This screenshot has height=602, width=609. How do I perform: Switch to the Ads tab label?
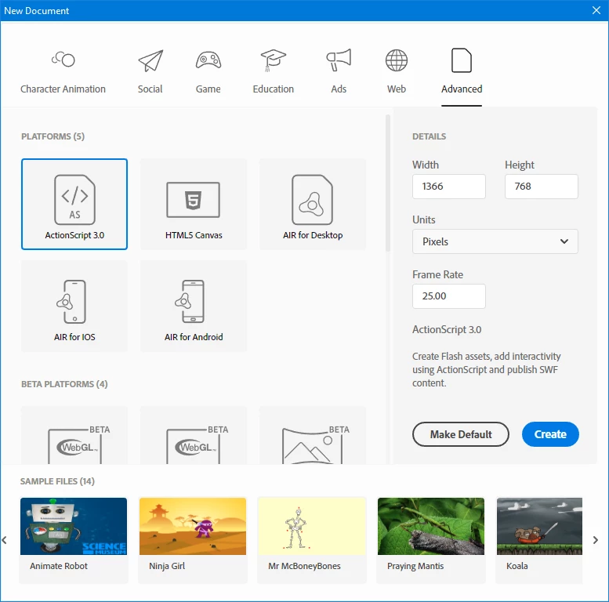(x=339, y=89)
